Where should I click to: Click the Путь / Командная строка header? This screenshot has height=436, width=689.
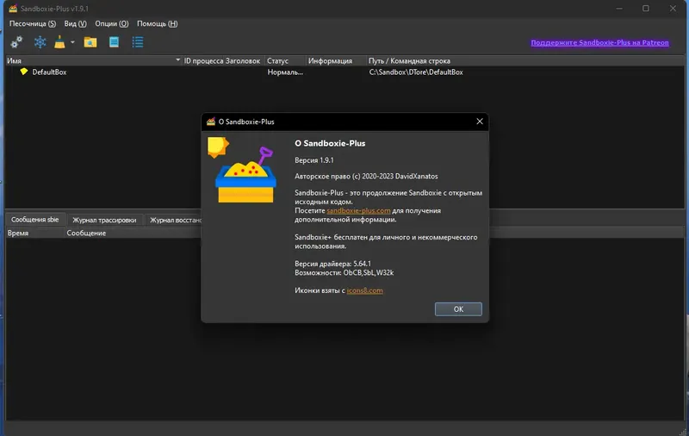pyautogui.click(x=525, y=60)
